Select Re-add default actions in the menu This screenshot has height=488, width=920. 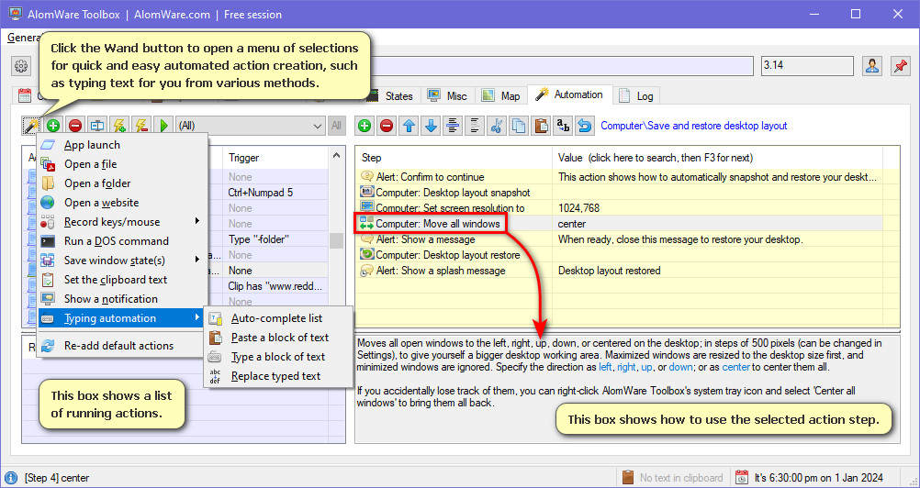121,346
